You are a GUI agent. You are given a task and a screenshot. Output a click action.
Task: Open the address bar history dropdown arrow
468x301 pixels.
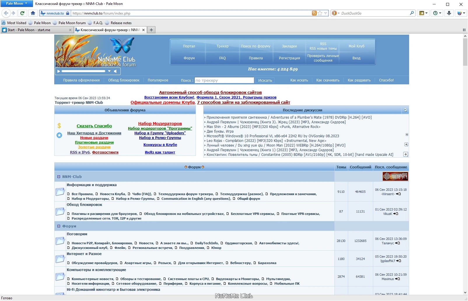(x=326, y=13)
